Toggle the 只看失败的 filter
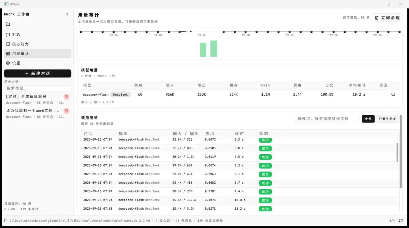The width and height of the screenshot is (409, 228). click(x=387, y=119)
